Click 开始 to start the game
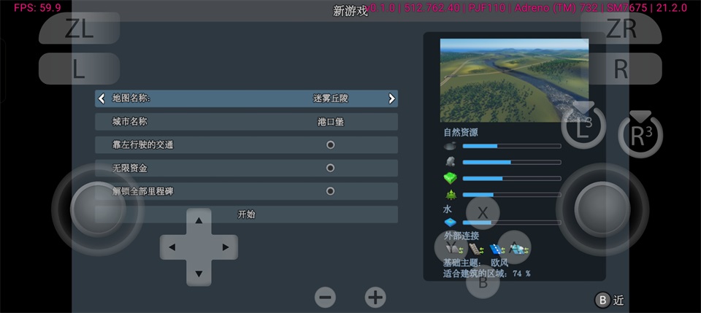Viewport: 701px width, 313px height. 247,215
